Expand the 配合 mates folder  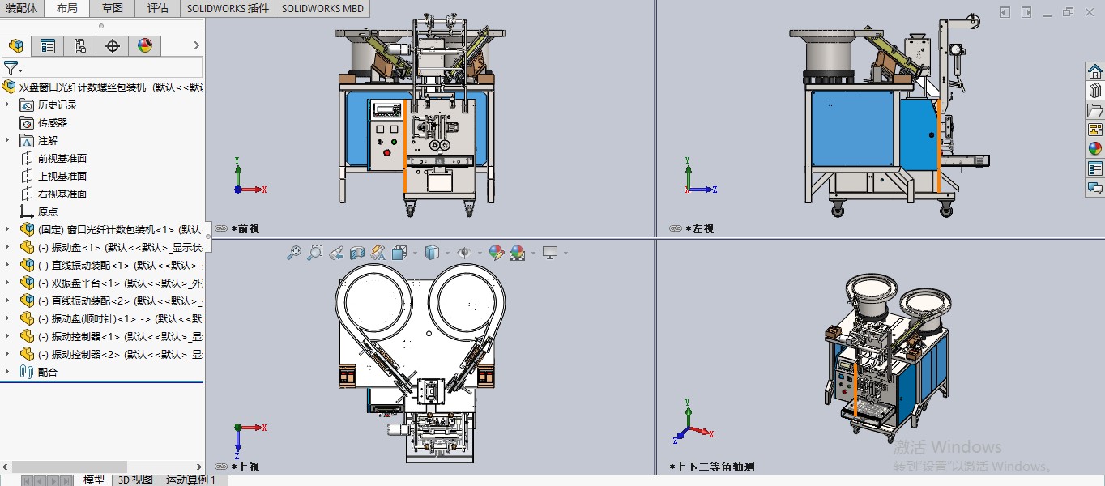[8, 372]
